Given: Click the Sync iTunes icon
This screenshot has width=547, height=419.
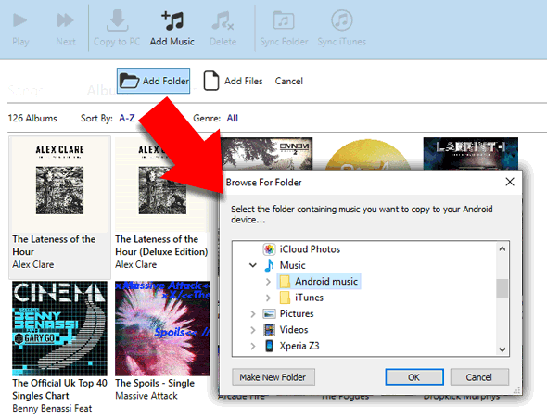Looking at the screenshot, I should 341,20.
